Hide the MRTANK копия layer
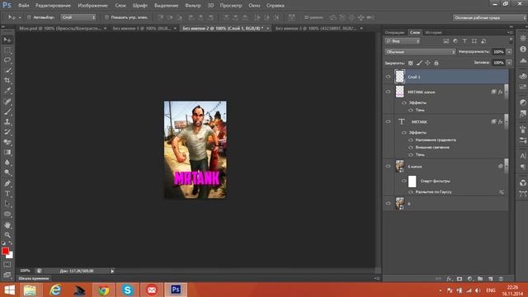 pyautogui.click(x=389, y=92)
